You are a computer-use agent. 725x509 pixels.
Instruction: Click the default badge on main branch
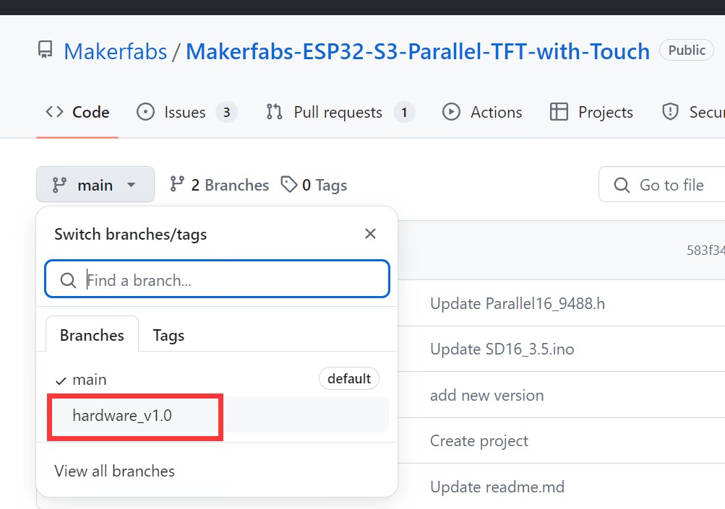349,379
